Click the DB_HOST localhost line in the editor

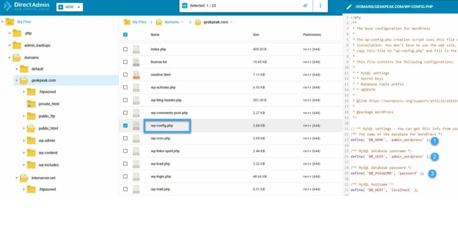(384, 190)
